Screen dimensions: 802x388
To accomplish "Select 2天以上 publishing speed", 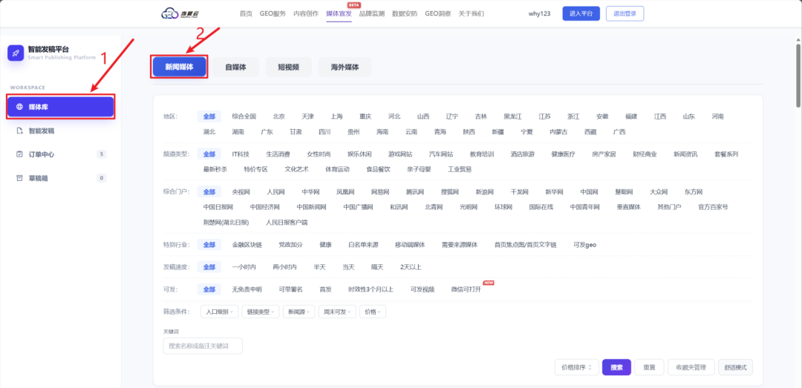I will point(411,267).
